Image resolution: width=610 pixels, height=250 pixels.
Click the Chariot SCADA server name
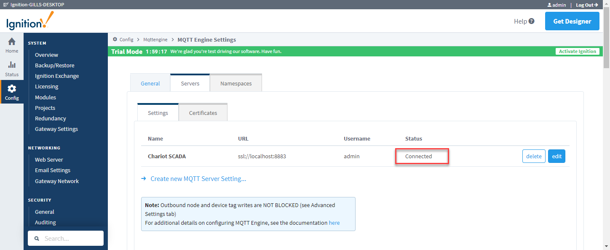(x=167, y=156)
